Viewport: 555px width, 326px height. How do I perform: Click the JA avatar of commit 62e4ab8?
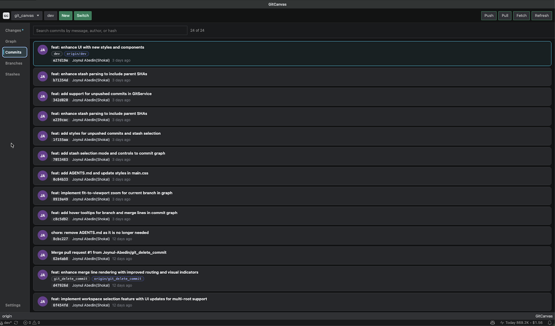[x=43, y=255]
